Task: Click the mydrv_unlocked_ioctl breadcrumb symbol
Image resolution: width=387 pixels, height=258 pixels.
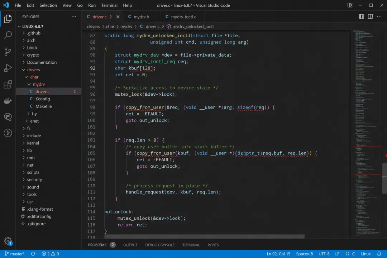Action: point(190,27)
